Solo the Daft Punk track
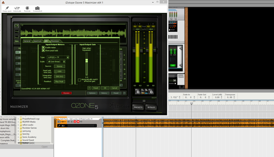 [x=71, y=122]
